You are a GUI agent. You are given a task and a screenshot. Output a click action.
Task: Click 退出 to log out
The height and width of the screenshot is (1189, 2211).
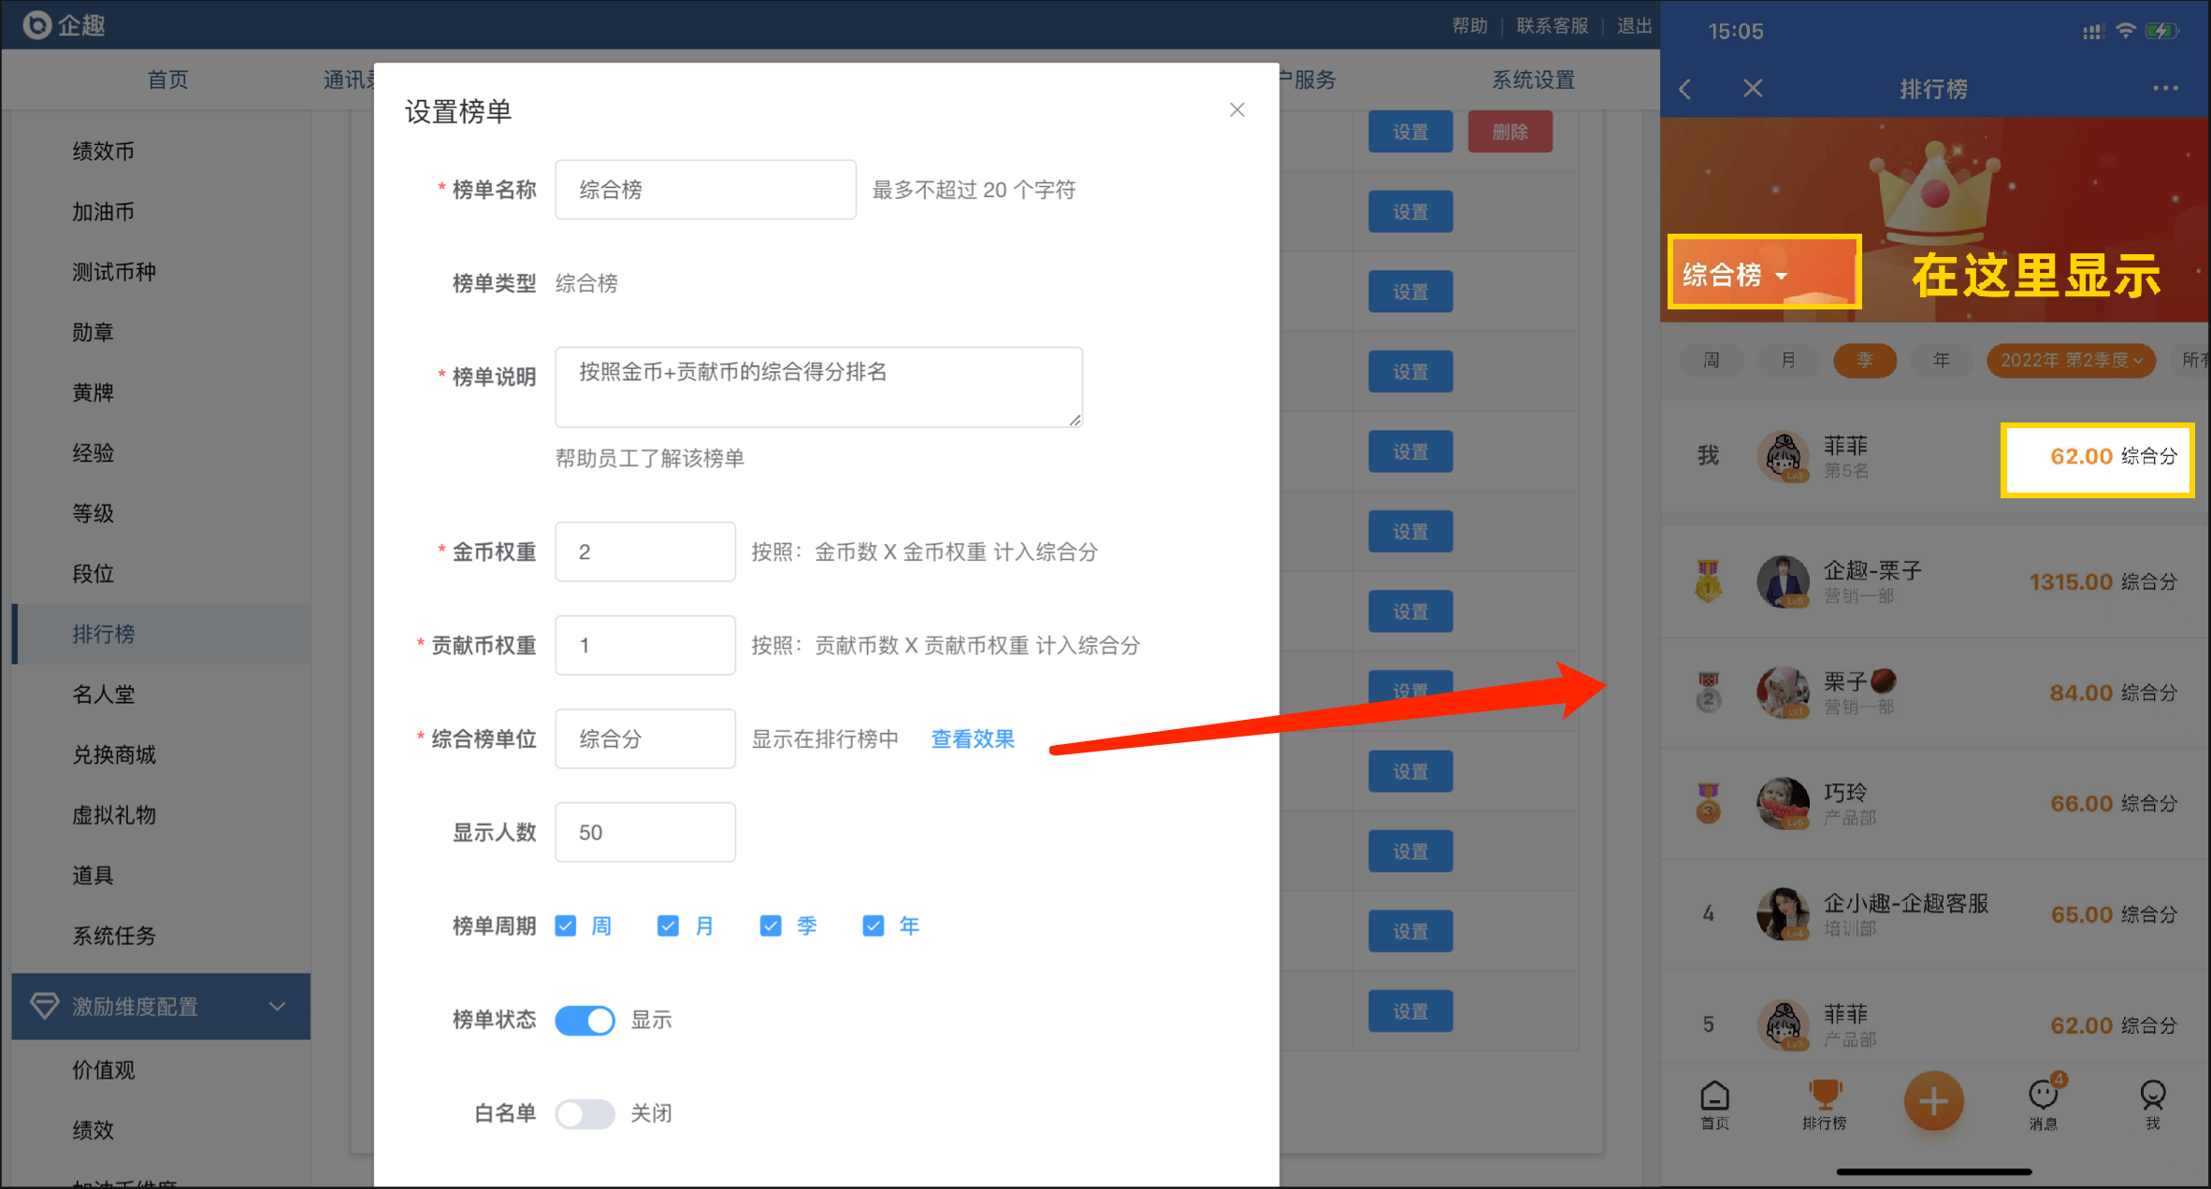click(1635, 26)
